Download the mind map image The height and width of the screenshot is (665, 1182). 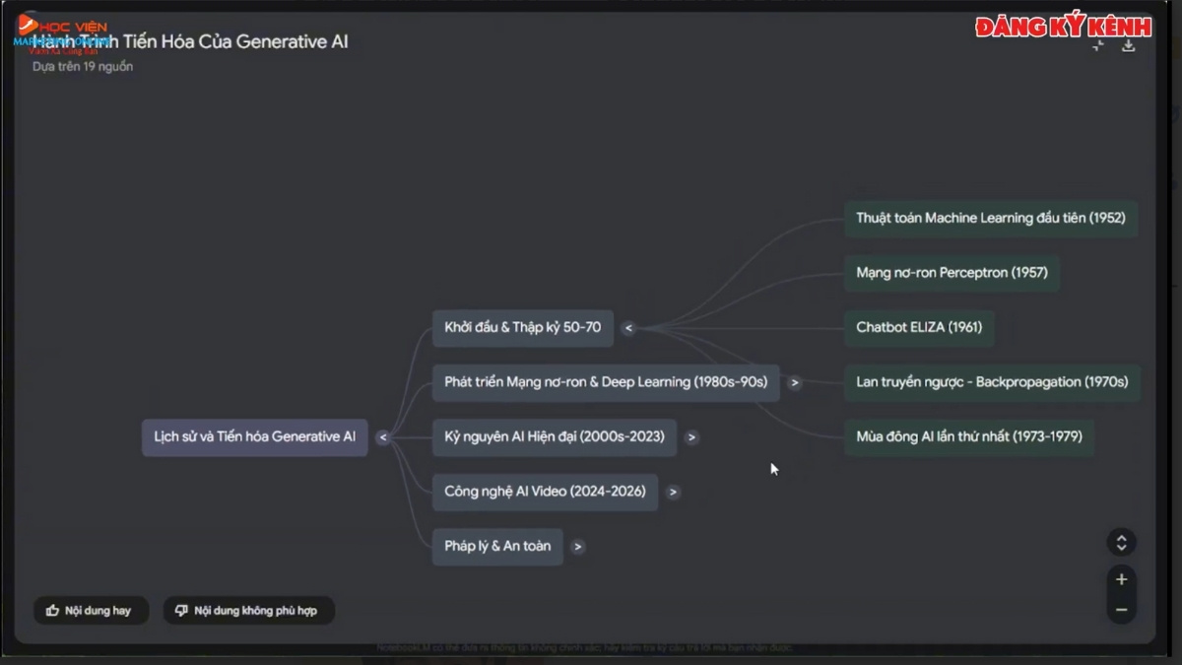point(1129,45)
